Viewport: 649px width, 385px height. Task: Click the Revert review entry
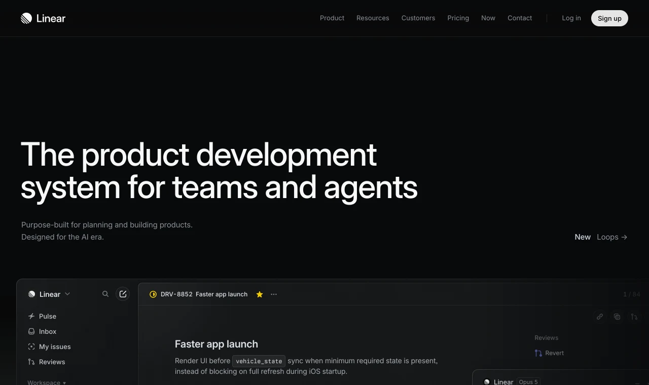tap(549, 353)
